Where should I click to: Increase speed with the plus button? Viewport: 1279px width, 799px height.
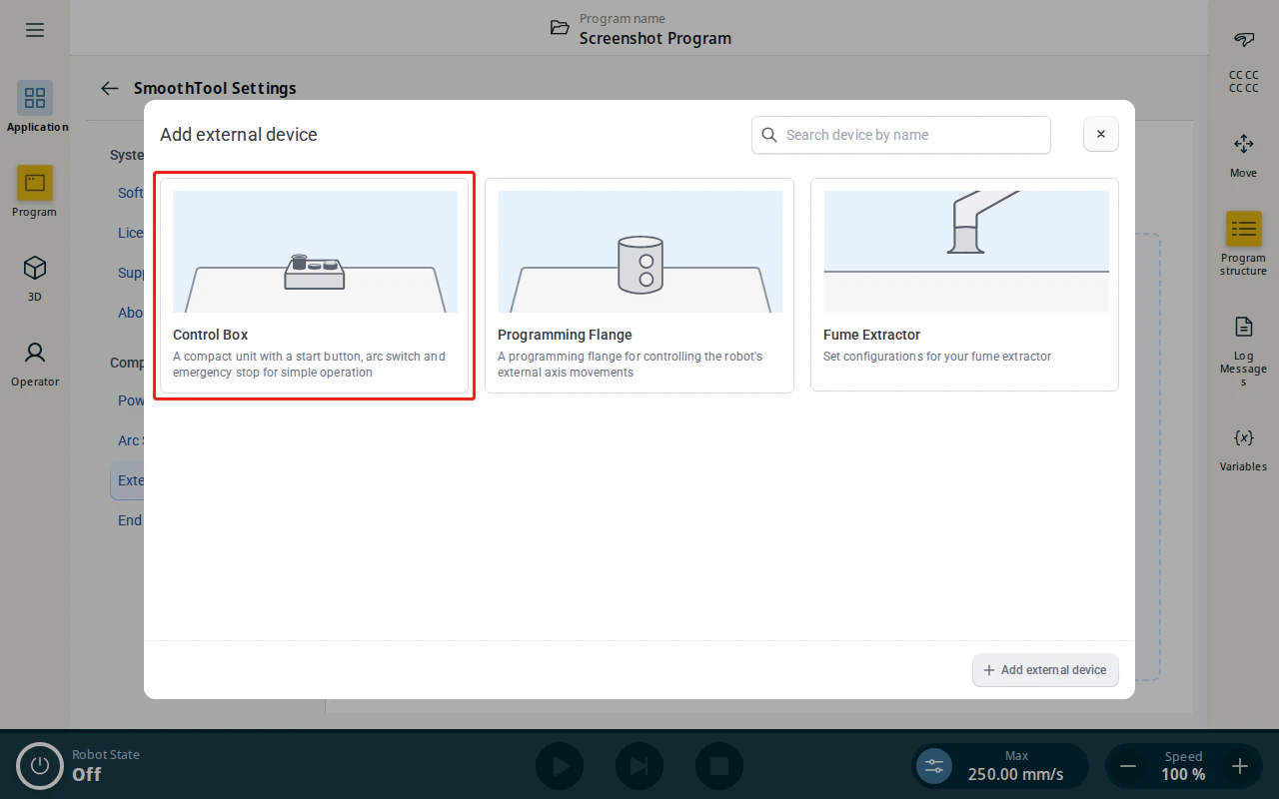[x=1240, y=766]
